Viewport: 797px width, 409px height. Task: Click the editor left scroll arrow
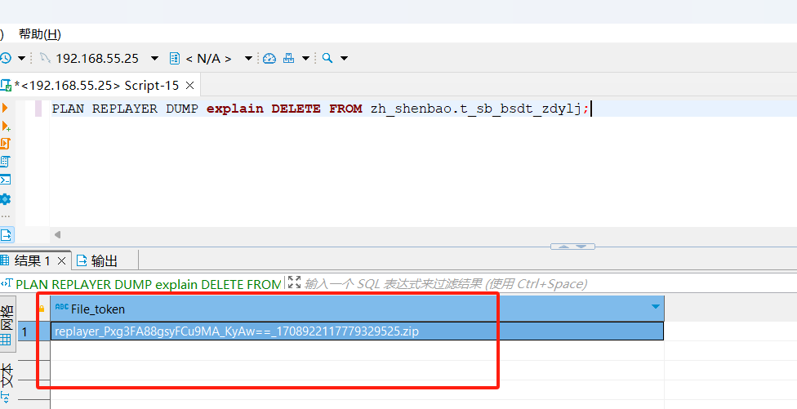coord(57,235)
